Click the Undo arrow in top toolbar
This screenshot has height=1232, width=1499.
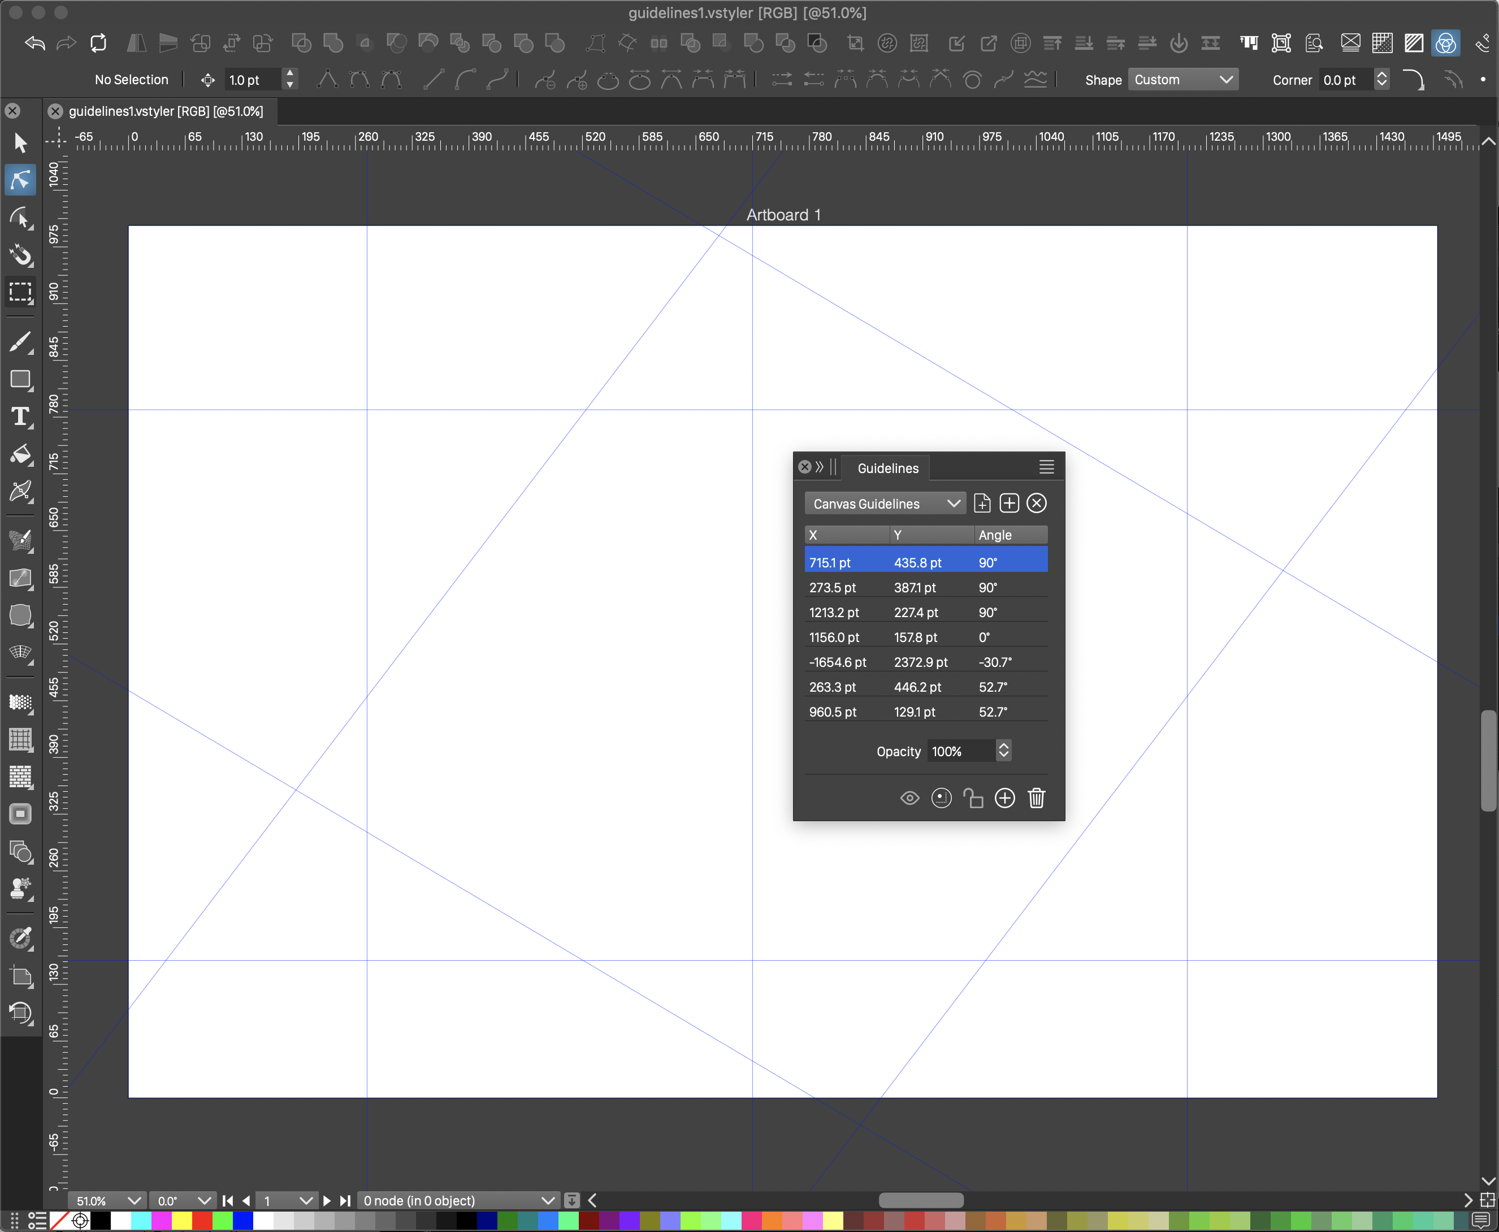[x=35, y=44]
